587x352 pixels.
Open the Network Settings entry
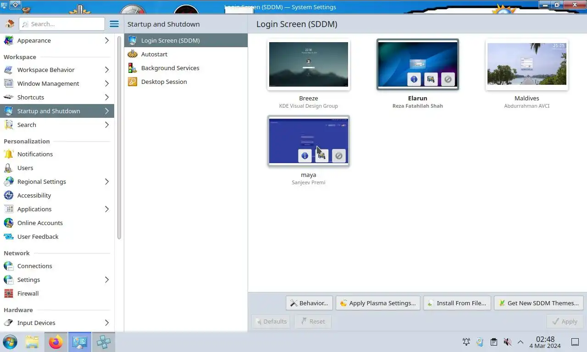[57, 280]
